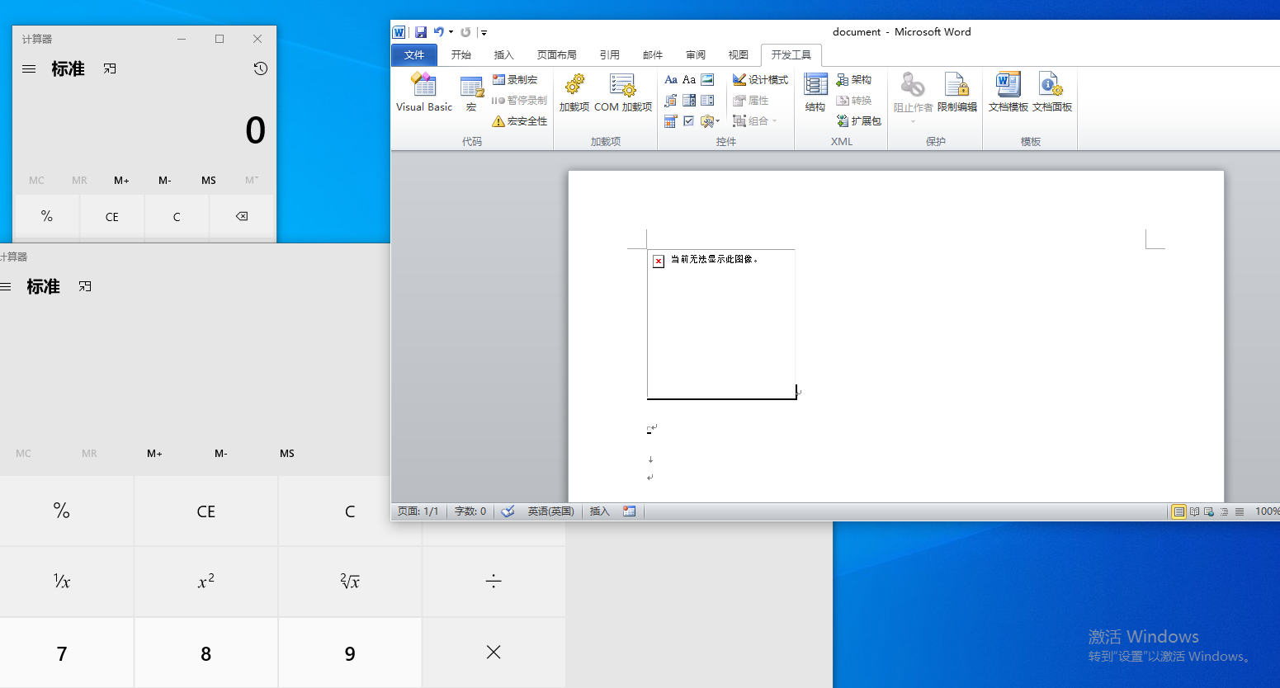Start 录制宏 macro recording
This screenshot has height=688, width=1280.
point(515,79)
